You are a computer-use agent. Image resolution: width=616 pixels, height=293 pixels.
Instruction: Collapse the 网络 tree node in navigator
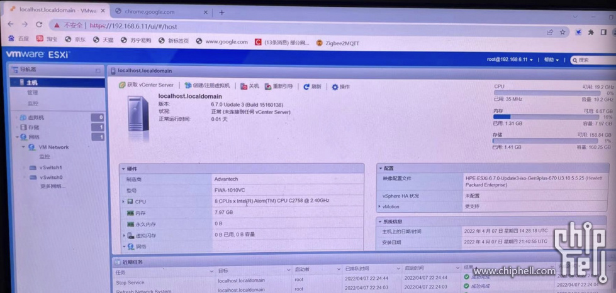tap(17, 137)
